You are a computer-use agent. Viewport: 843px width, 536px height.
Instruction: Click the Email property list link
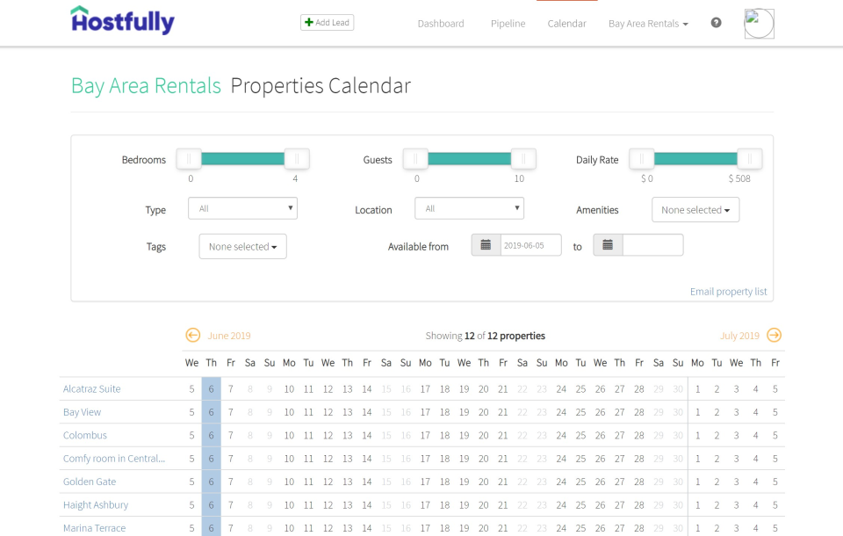click(x=728, y=291)
